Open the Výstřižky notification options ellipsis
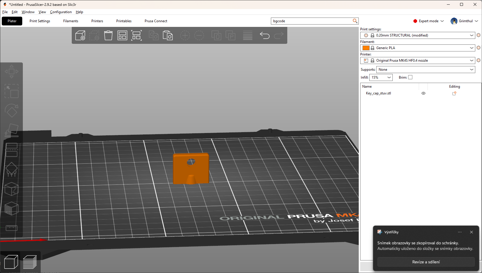This screenshot has width=482, height=273. 460,232
